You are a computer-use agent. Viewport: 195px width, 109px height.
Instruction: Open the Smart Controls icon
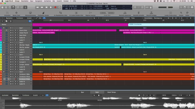pyautogui.click(x=18, y=7)
